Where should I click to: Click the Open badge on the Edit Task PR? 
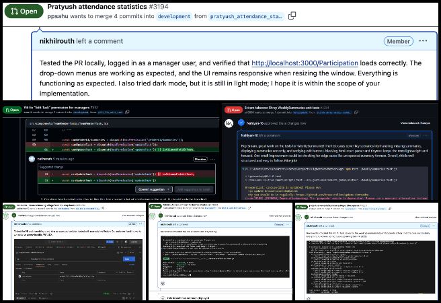tap(12, 110)
